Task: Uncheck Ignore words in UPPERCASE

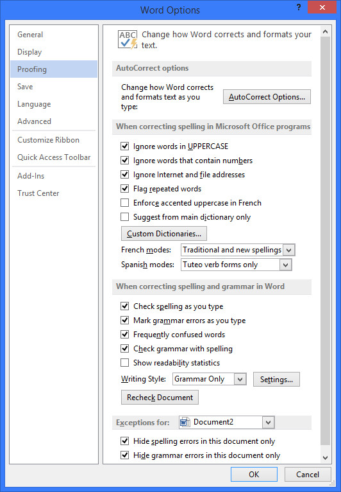Action: 124,146
